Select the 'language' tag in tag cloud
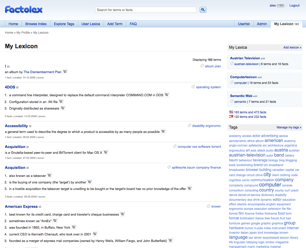 coord(238,237)
